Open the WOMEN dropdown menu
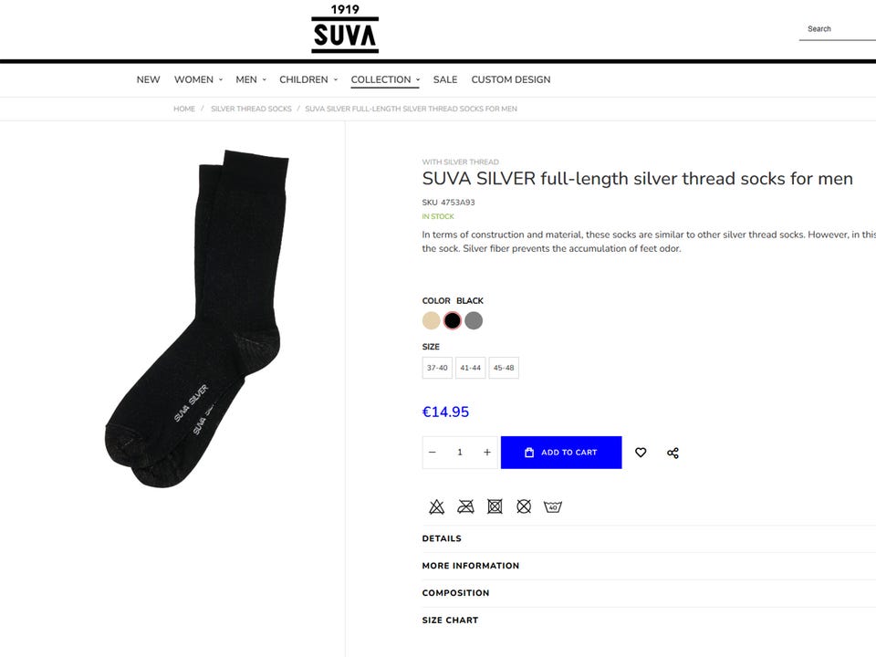Image resolution: width=876 pixels, height=657 pixels. coord(198,79)
